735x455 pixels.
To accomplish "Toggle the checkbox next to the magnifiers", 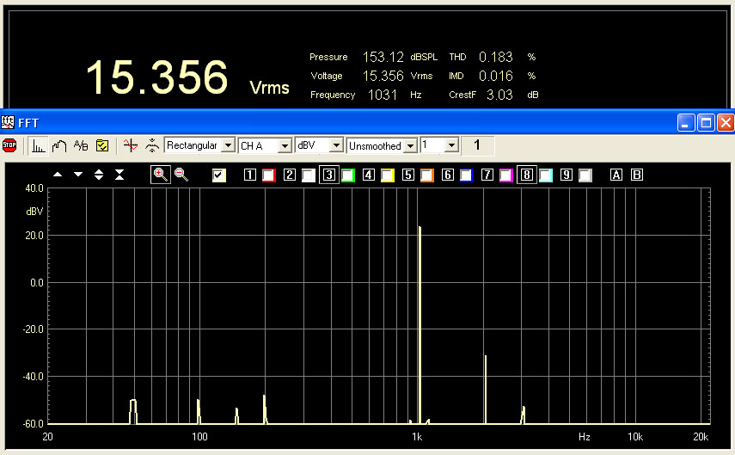I will 219,175.
